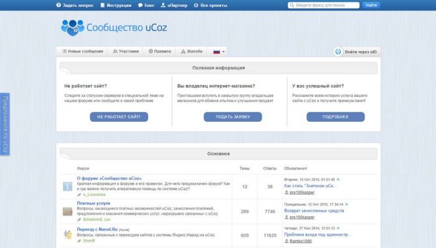Screen dimensions: 436x248
Task: Click the Не работает сайт? heading
Action: coord(86,86)
